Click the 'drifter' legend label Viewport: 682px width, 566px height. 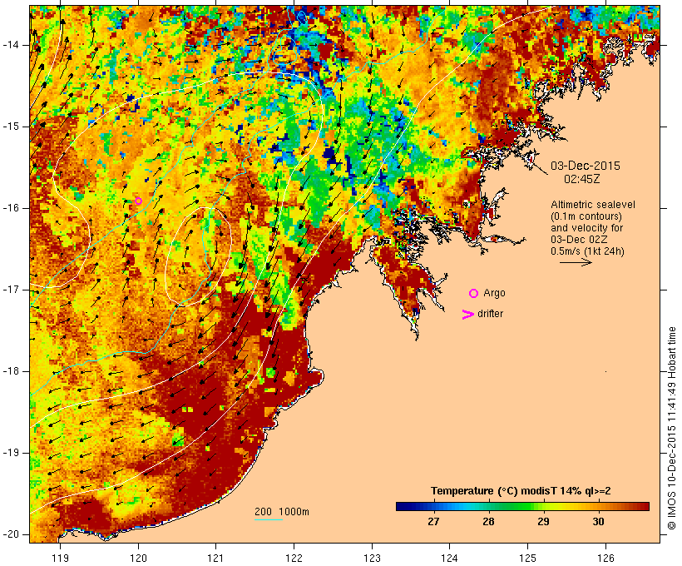point(490,314)
